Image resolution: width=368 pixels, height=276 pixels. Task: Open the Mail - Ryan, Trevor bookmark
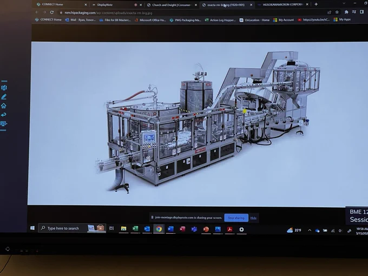point(80,20)
